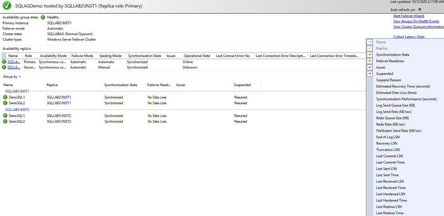Click the grayed Name checkbox in column menu

click(x=370, y=42)
